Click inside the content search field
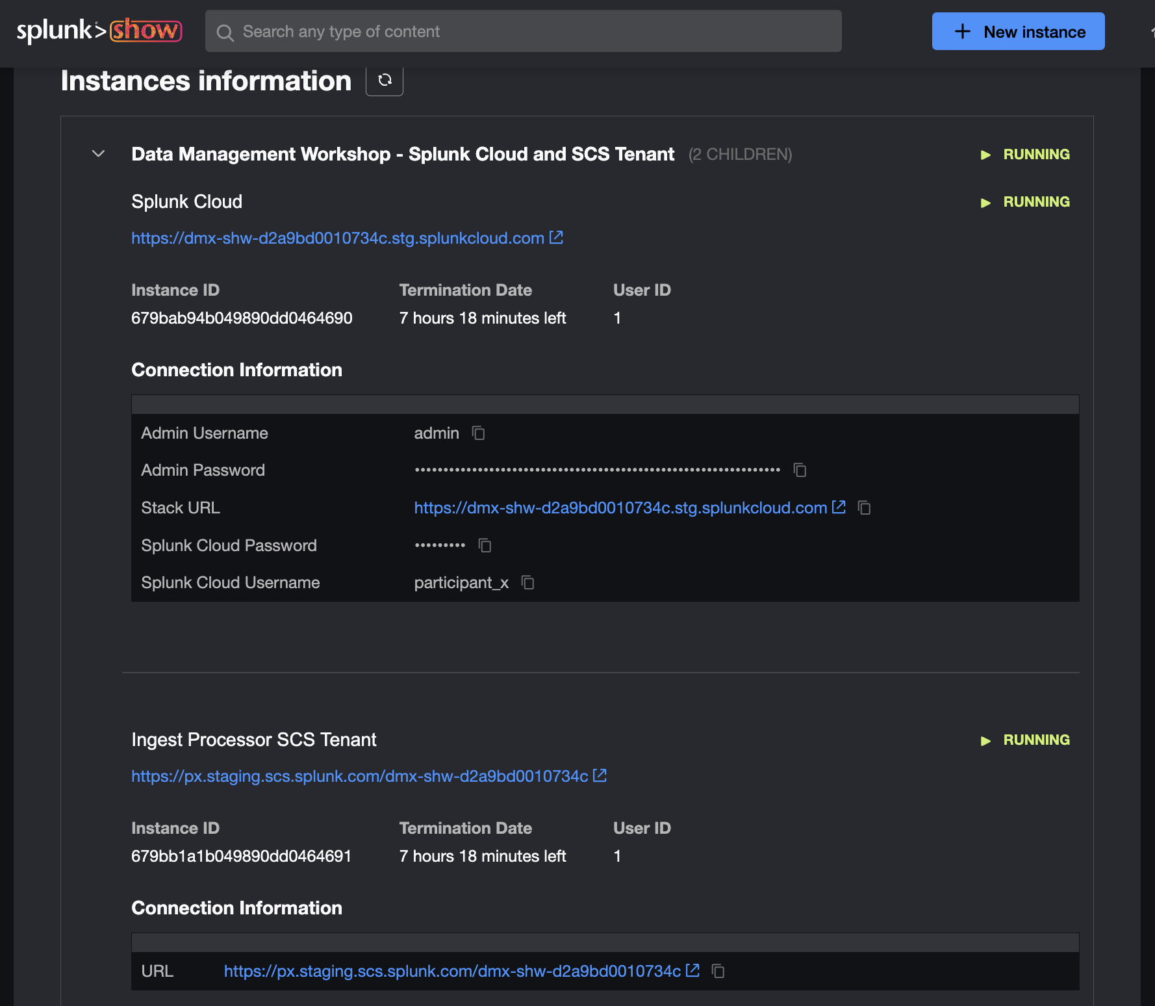Viewport: 1155px width, 1006px height. [x=455, y=31]
